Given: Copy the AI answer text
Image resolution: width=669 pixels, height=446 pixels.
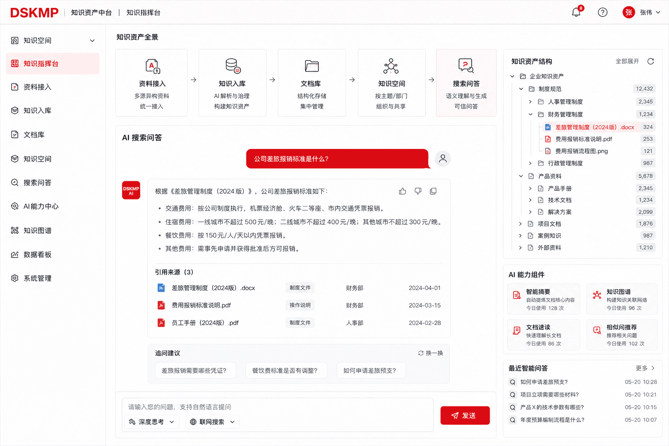Looking at the screenshot, I should 433,191.
